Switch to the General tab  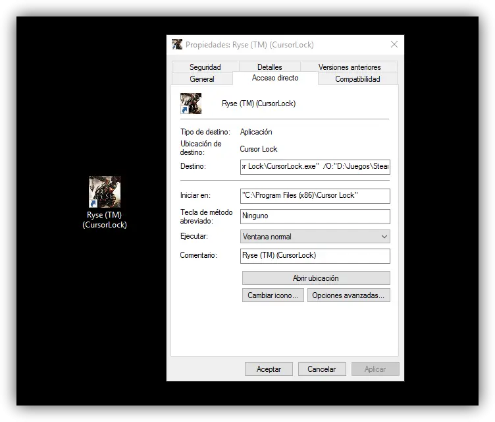tap(202, 79)
